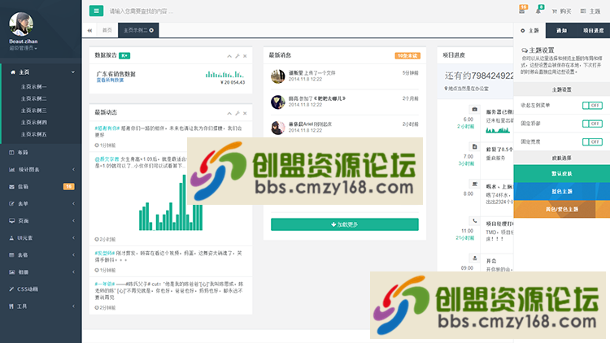Open sidebar item 主页示例一

pos(33,87)
